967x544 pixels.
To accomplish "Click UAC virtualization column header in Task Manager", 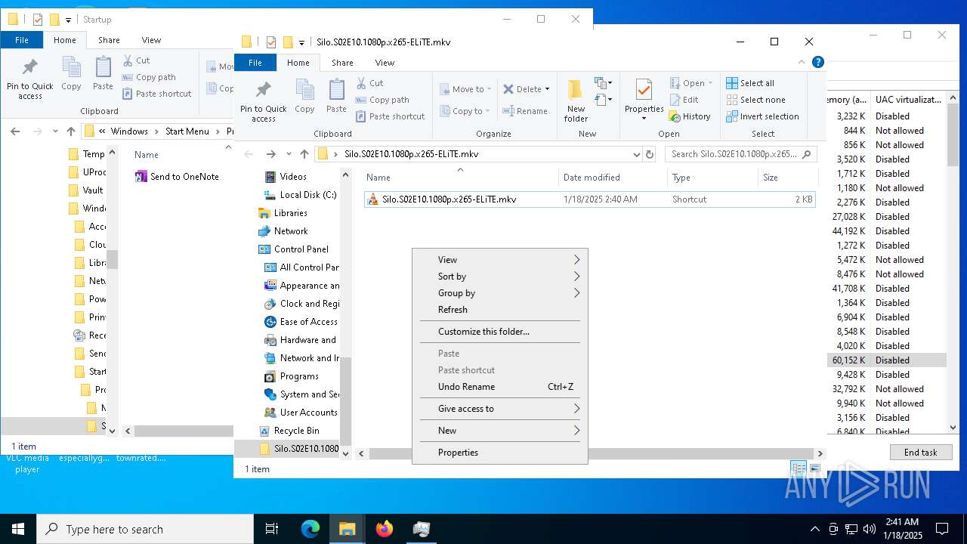I will click(x=908, y=100).
